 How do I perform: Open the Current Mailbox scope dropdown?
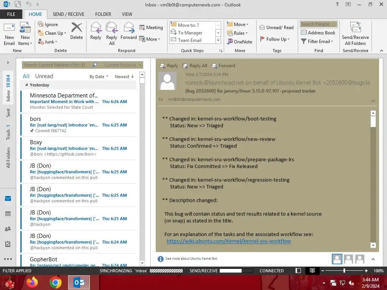(123, 65)
